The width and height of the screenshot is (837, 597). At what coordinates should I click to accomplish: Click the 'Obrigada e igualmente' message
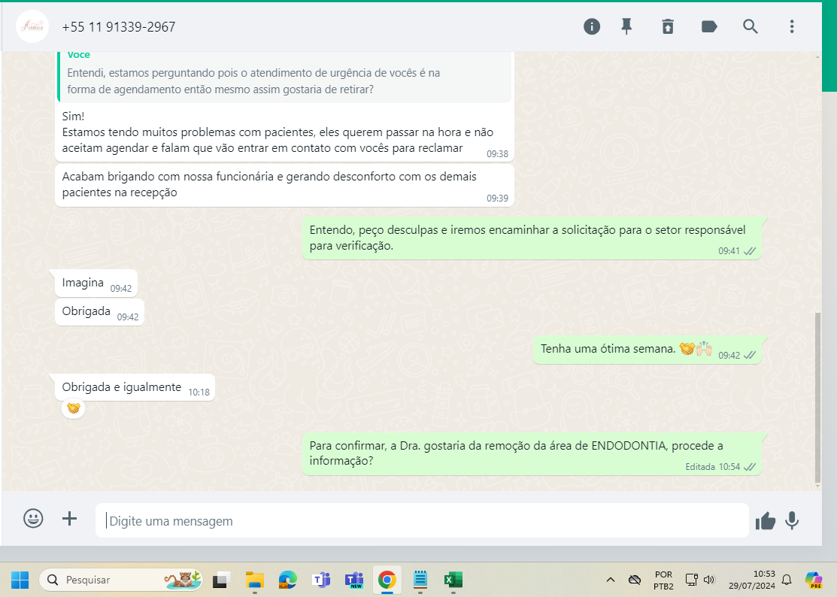point(135,387)
